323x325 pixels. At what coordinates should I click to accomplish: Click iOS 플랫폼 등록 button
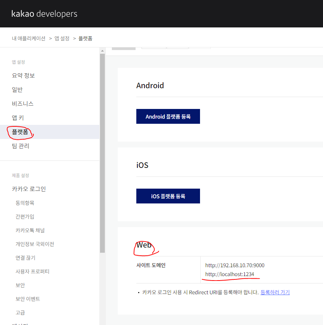coord(168,196)
